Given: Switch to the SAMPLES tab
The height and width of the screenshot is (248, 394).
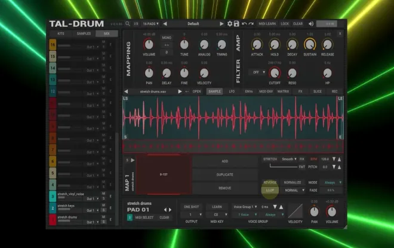Looking at the screenshot, I should pyautogui.click(x=84, y=33).
